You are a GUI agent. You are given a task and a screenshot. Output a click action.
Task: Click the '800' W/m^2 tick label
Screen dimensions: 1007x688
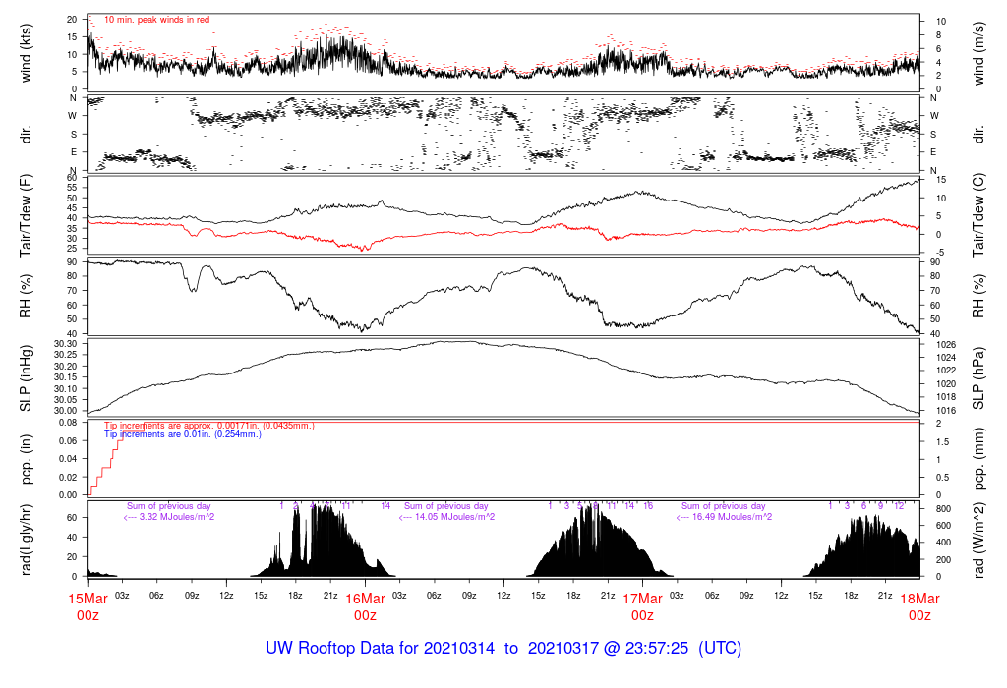pyautogui.click(x=943, y=509)
